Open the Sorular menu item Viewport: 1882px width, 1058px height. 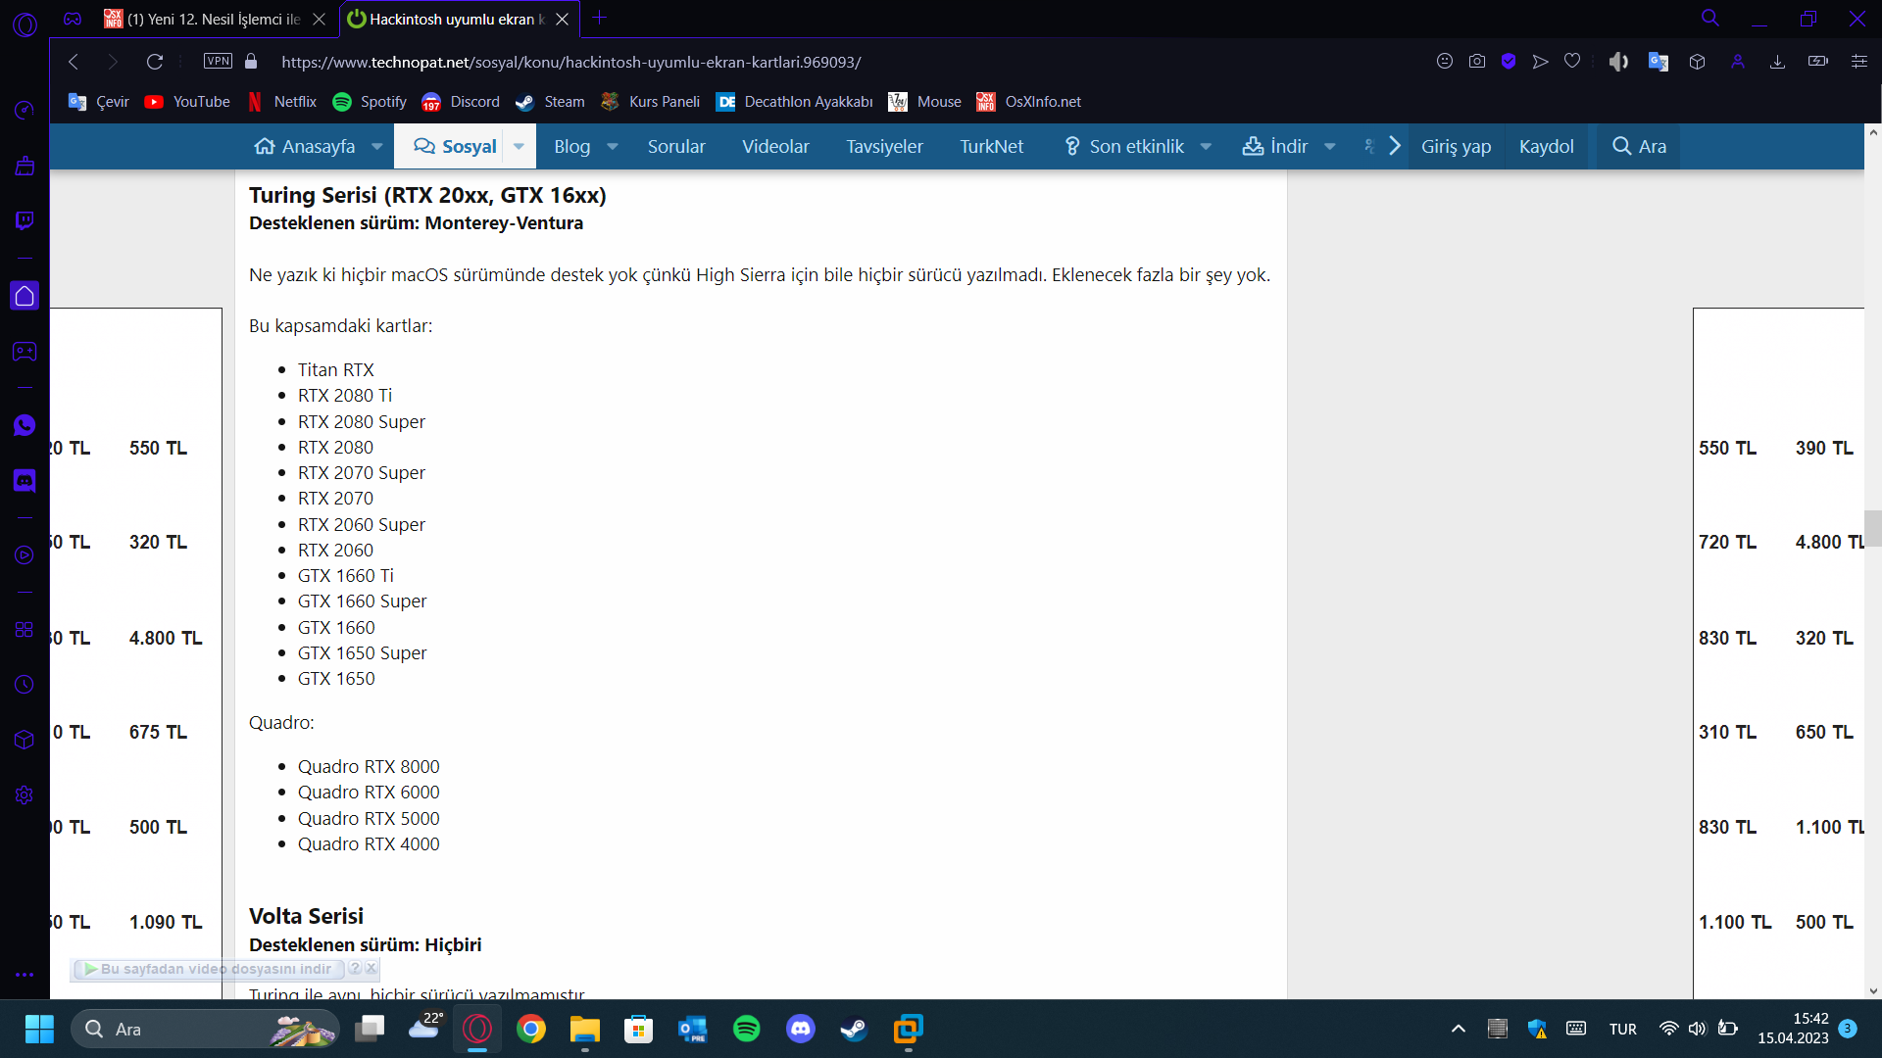coord(676,147)
